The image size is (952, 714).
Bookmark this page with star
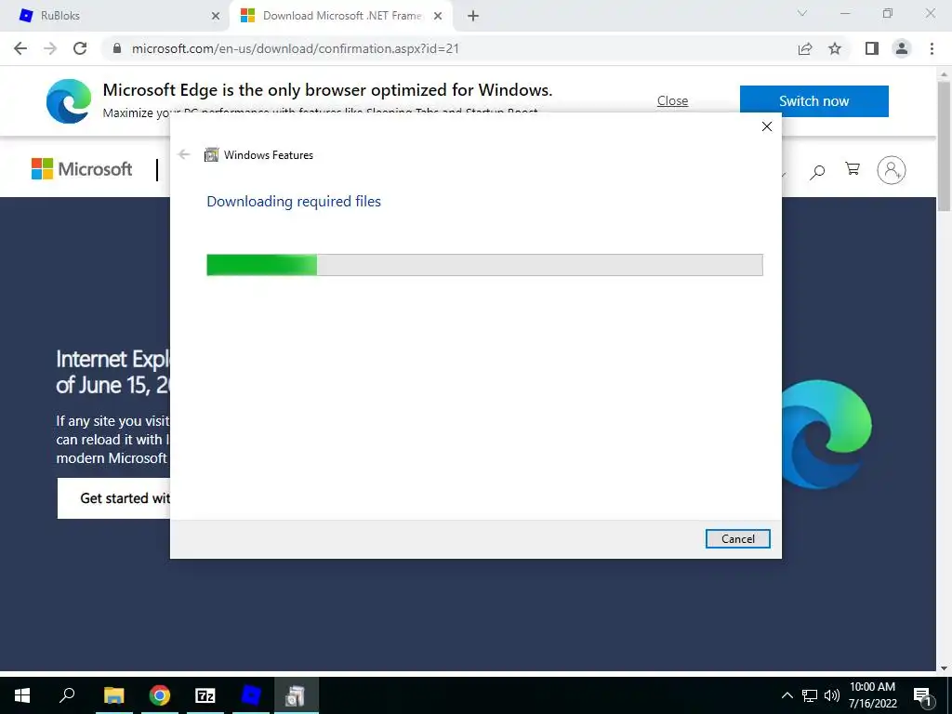pos(835,48)
